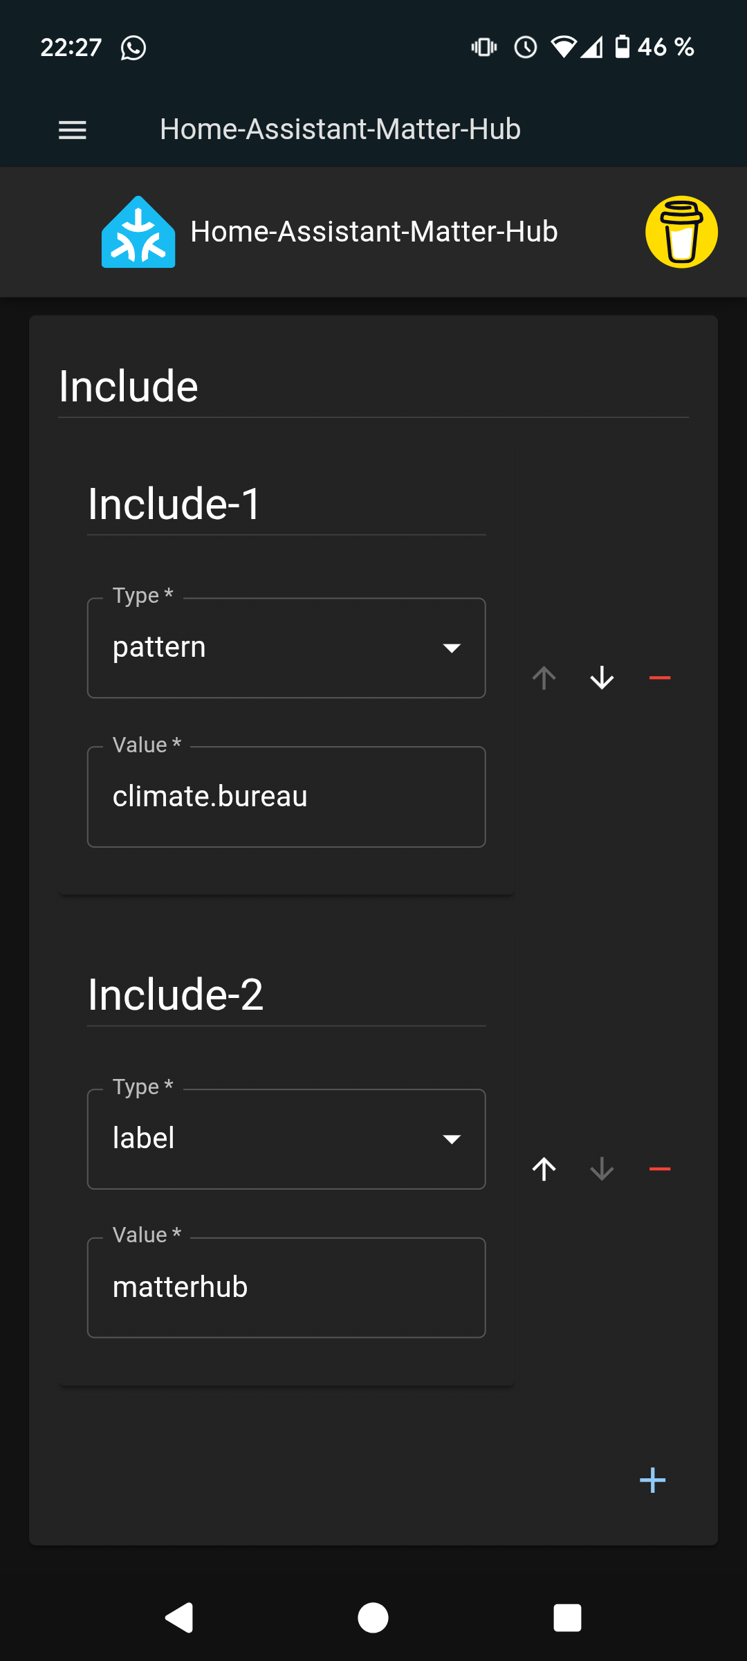This screenshot has width=747, height=1661.
Task: Tap the Android home circle button
Action: [373, 1618]
